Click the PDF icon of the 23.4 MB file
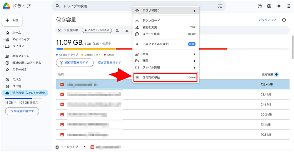294x152 pixels. (62, 94)
